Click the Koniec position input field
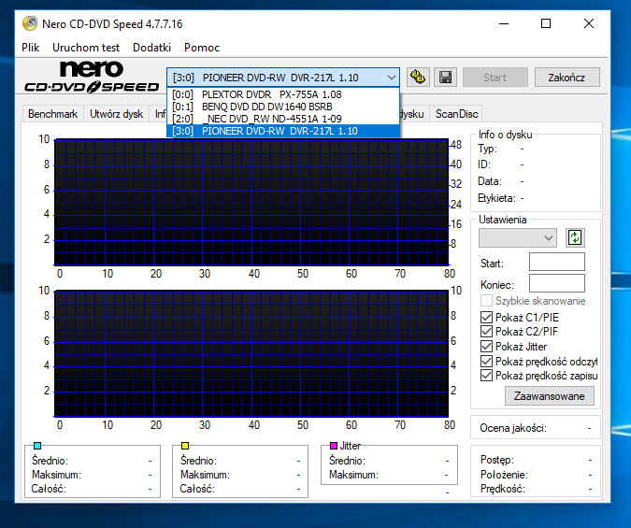 click(556, 283)
